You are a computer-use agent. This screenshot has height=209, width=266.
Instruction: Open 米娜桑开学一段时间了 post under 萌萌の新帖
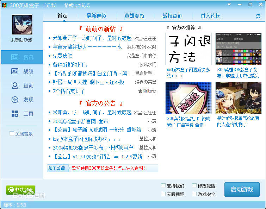pyautogui.click(x=92, y=38)
